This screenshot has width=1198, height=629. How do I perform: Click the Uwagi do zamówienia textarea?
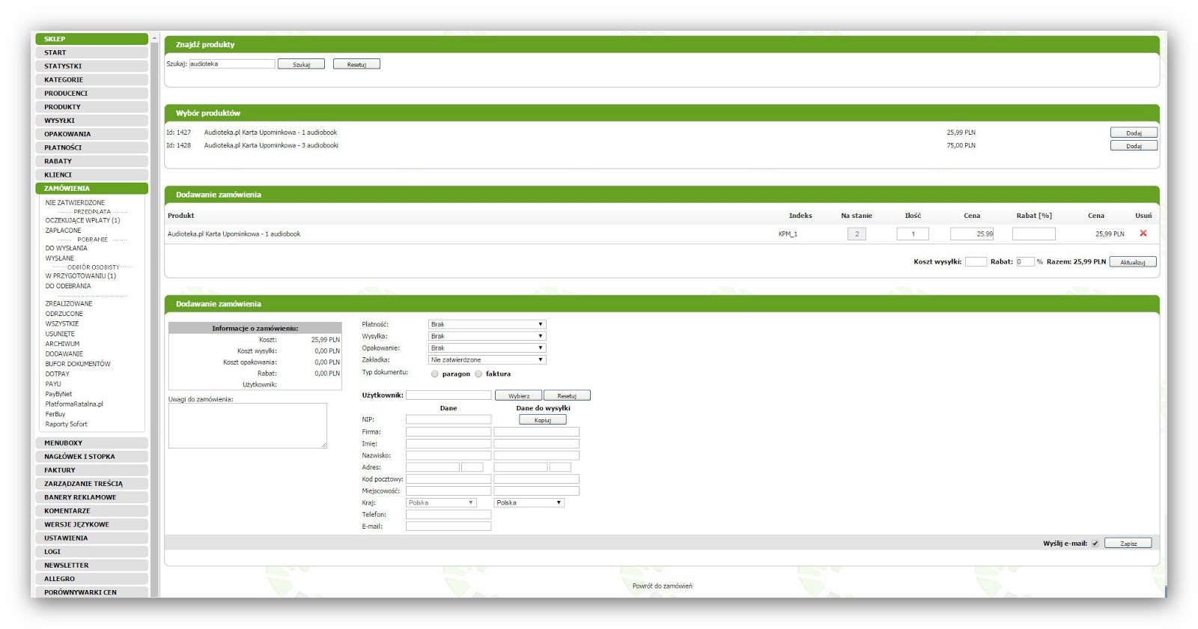tap(248, 426)
